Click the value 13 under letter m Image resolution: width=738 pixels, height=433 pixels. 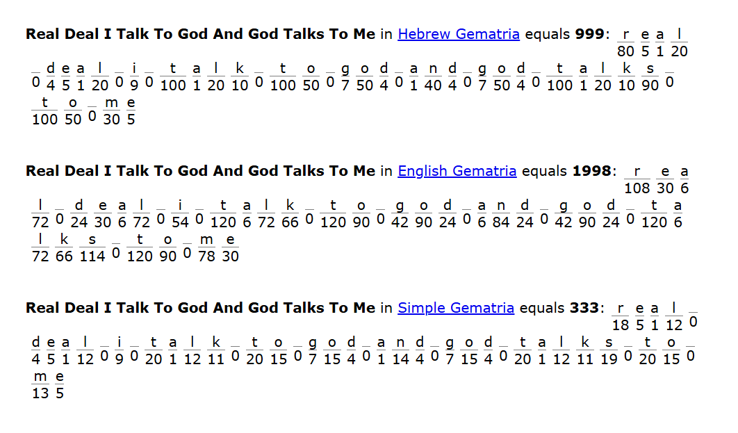(40, 393)
